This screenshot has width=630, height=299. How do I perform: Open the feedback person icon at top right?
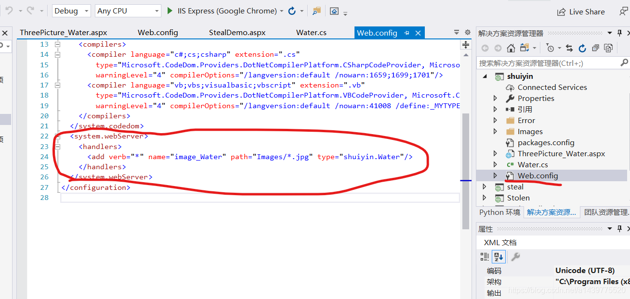click(x=624, y=12)
